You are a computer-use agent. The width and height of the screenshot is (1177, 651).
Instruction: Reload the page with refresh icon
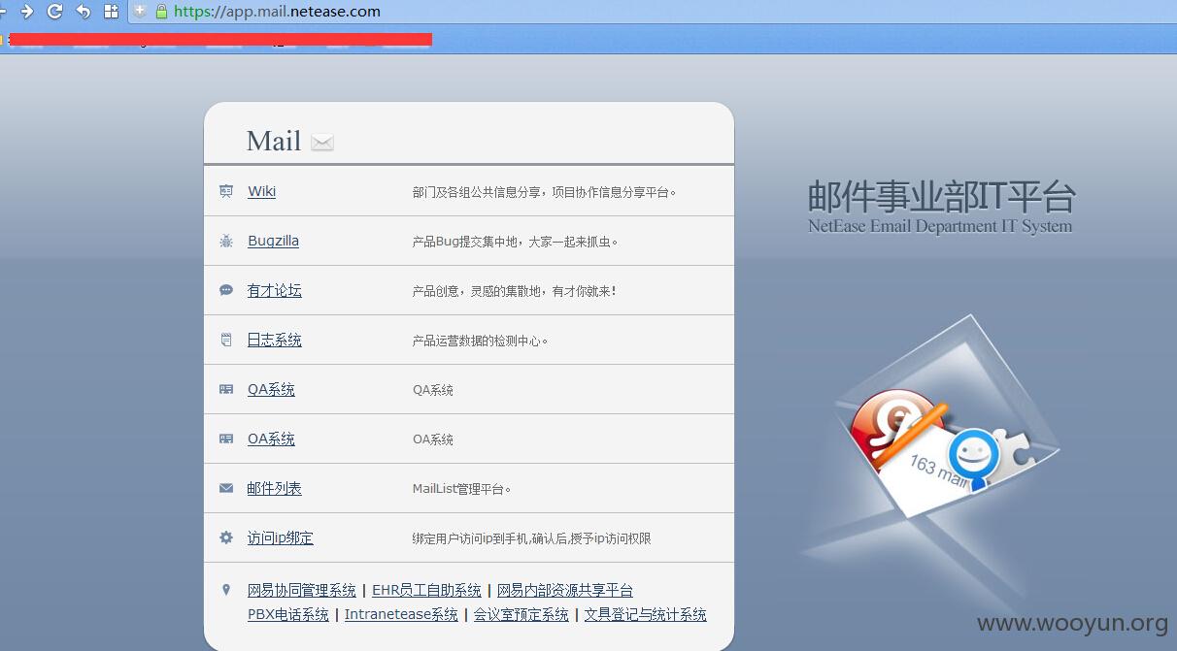coord(55,12)
